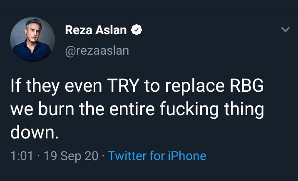Click the word iPhone in the source label
This screenshot has width=298, height=181.
[x=186, y=156]
